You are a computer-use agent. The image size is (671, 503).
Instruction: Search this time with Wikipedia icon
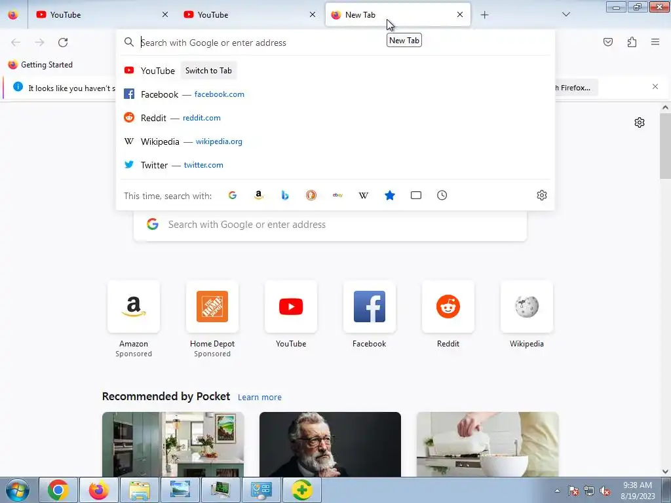(x=363, y=195)
